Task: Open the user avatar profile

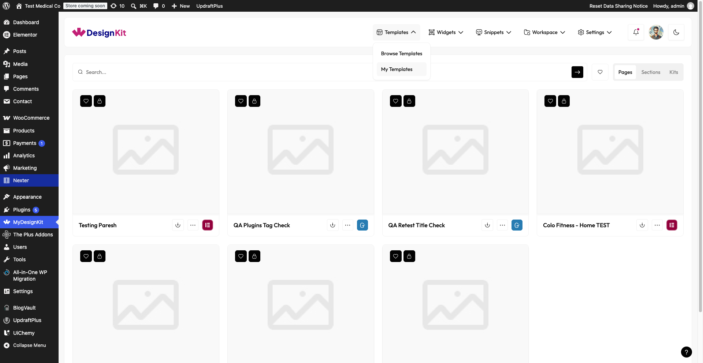Action: 656,32
